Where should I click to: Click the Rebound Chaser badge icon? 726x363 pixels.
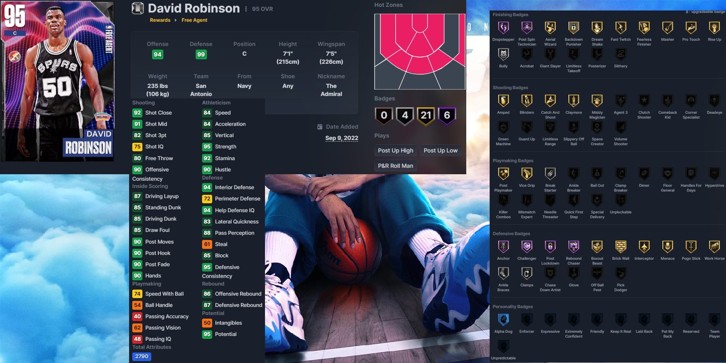574,247
